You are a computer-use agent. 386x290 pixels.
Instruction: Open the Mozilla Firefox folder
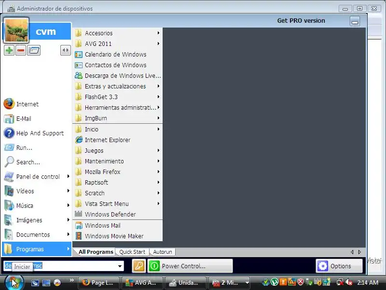tap(117, 172)
